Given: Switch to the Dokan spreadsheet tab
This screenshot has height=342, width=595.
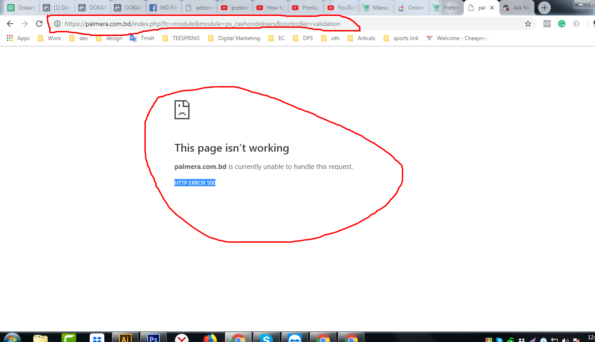Looking at the screenshot, I should point(21,8).
